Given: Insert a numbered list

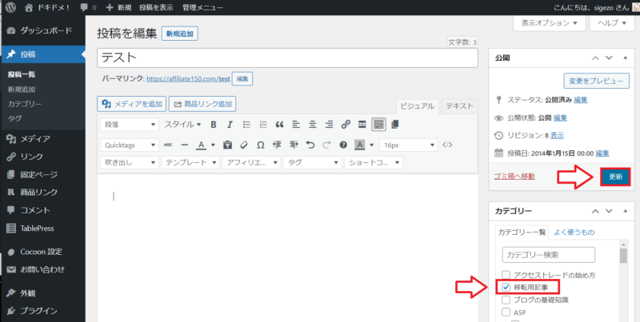Looking at the screenshot, I should (x=263, y=125).
